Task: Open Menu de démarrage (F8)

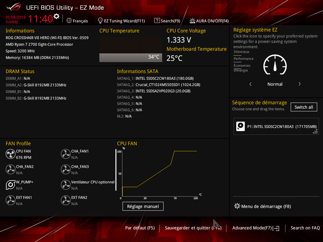Action: tap(262, 206)
